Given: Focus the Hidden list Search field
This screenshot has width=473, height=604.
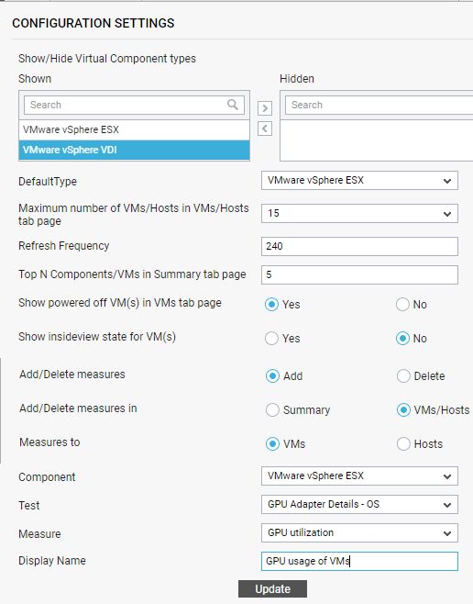Looking at the screenshot, I should 379,105.
